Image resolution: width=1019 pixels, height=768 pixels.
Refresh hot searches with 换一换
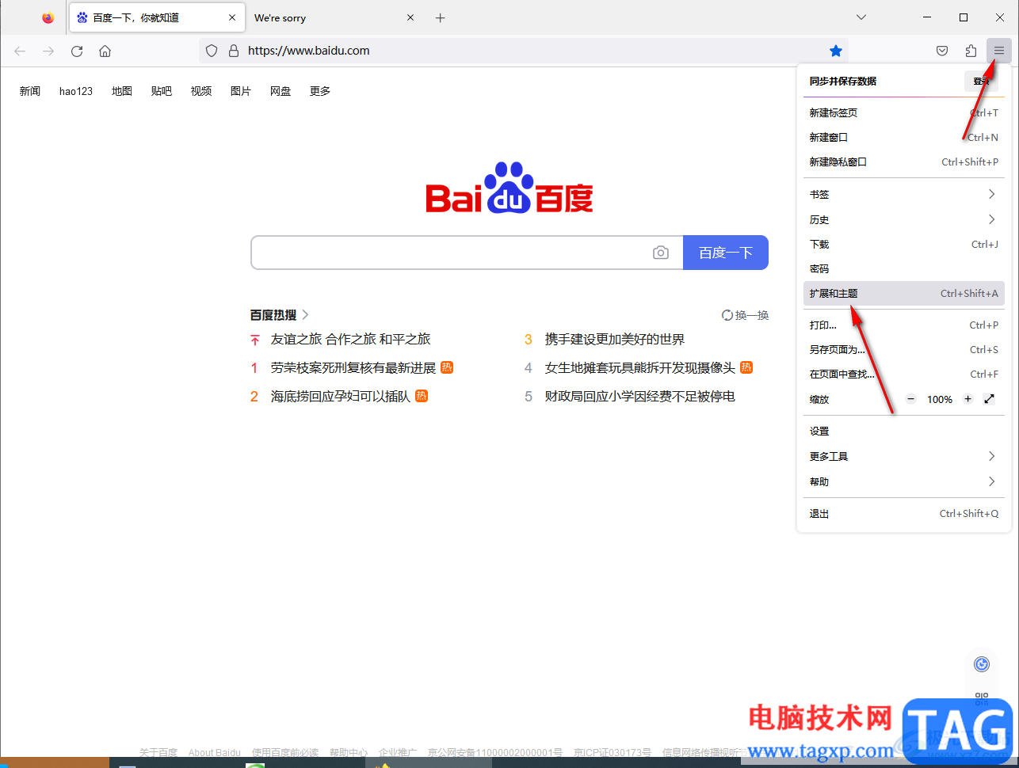pos(746,315)
